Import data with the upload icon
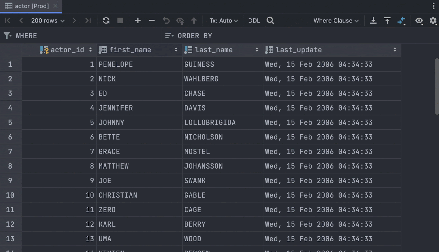Screen dimensions: 439x252 [387, 21]
